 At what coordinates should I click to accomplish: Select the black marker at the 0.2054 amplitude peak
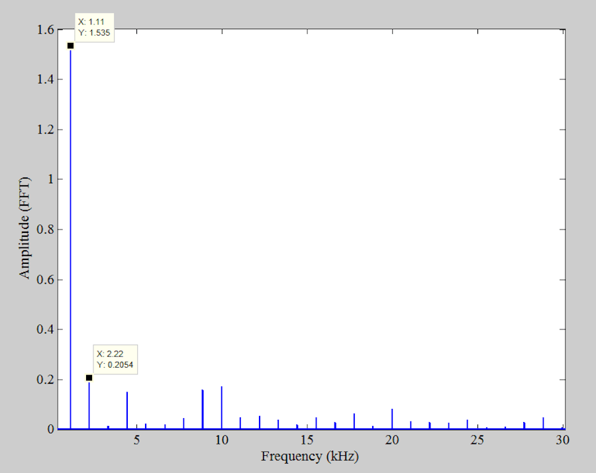(89, 378)
